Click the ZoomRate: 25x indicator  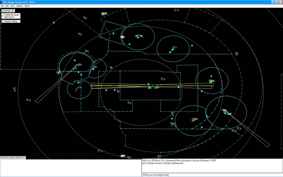pos(8,11)
